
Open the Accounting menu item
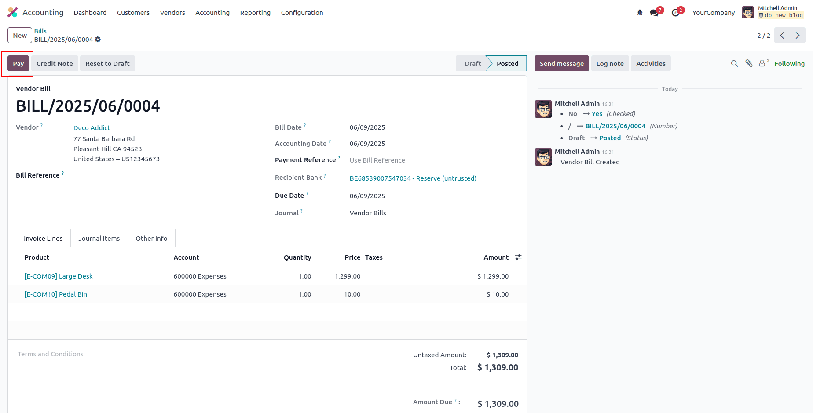[x=212, y=13]
